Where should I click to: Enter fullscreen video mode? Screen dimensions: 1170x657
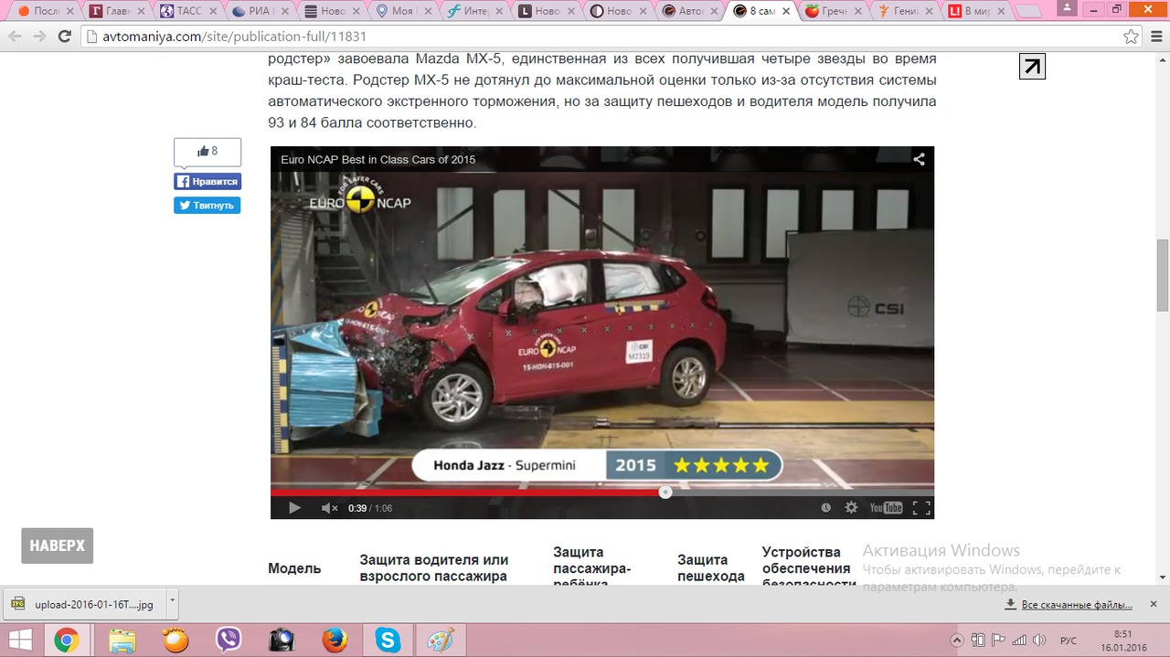click(921, 508)
